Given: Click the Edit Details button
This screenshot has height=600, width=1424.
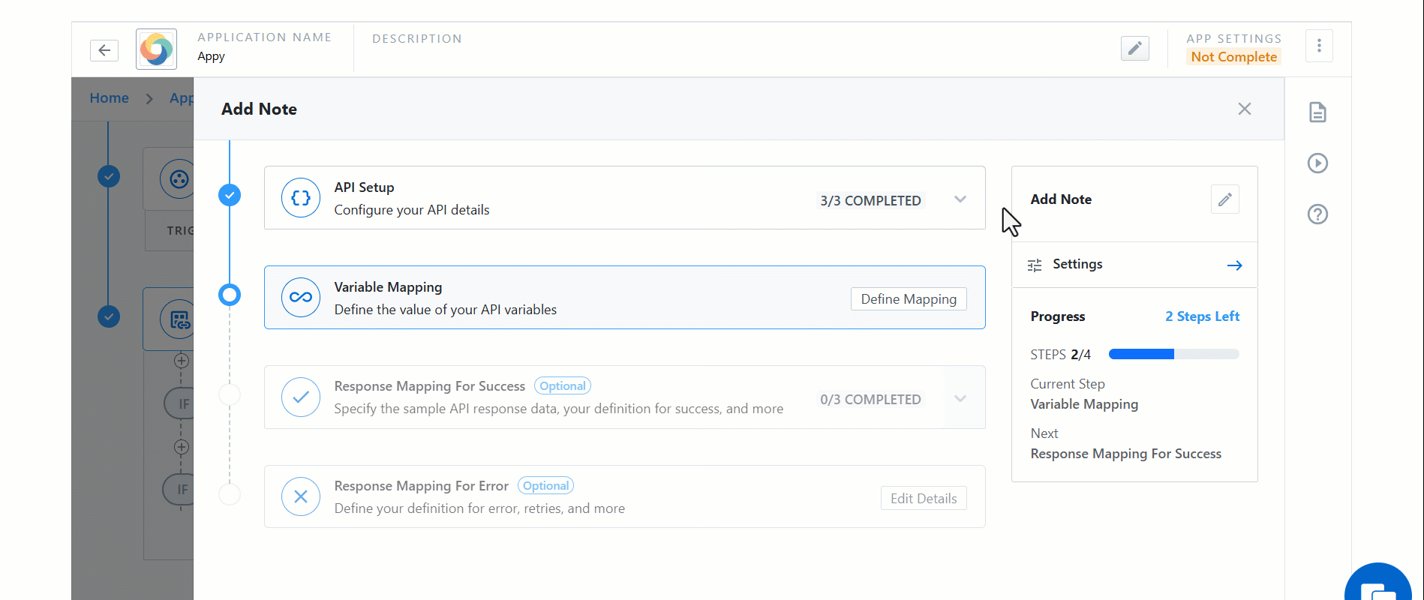Looking at the screenshot, I should click(x=924, y=499).
